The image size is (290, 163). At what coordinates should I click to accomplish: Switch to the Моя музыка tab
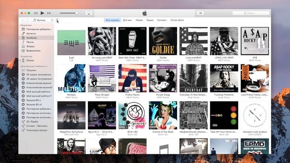(112, 20)
